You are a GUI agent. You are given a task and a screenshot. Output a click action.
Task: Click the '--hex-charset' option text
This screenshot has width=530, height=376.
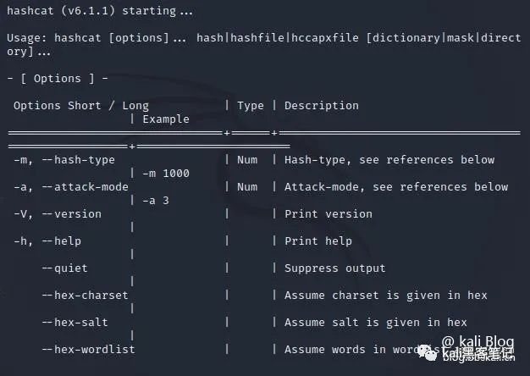(x=86, y=296)
